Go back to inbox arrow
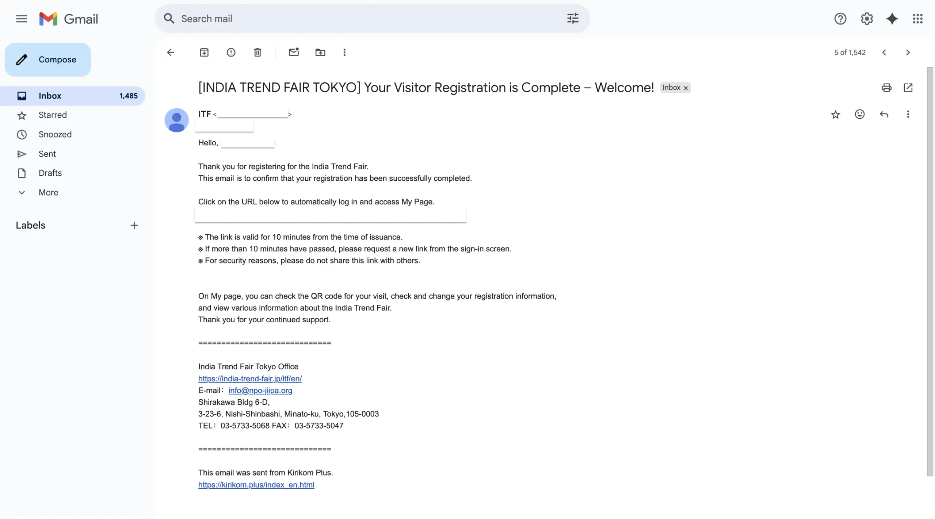 (x=171, y=53)
